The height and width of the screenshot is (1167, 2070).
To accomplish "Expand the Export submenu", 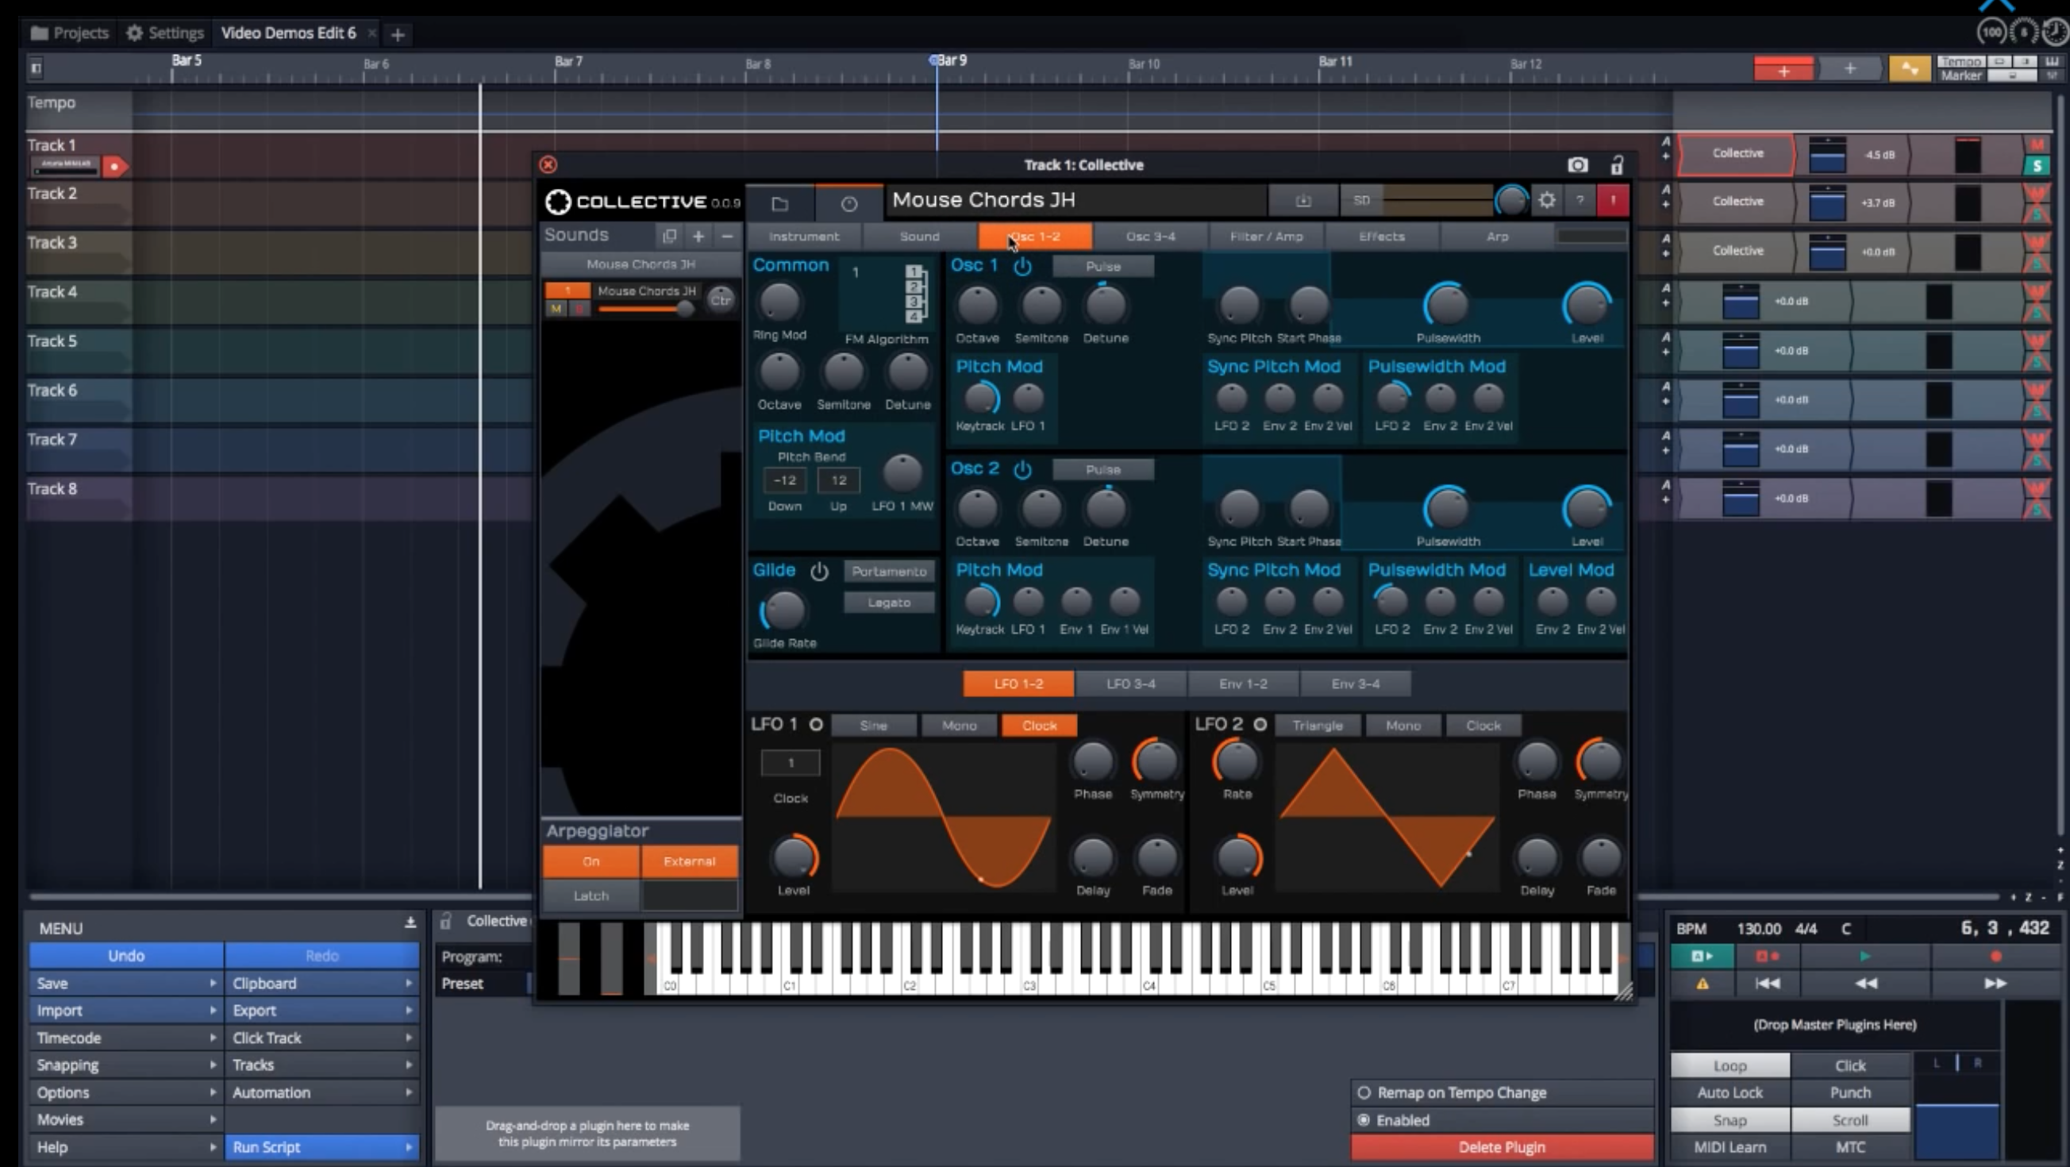I will coord(322,1011).
